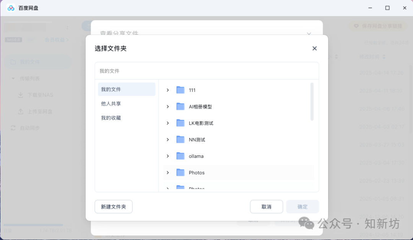The width and height of the screenshot is (413, 240).
Task: Click the 新建文件夹 button
Action: (113, 206)
